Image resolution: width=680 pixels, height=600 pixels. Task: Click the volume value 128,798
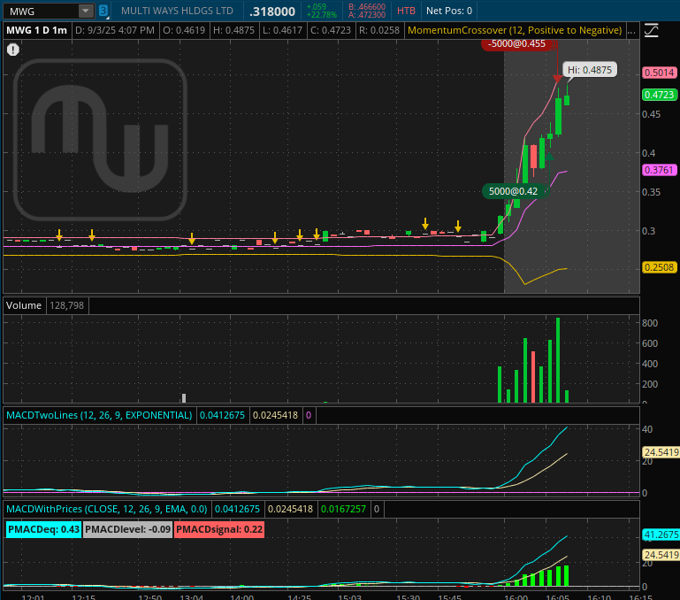coord(67,305)
